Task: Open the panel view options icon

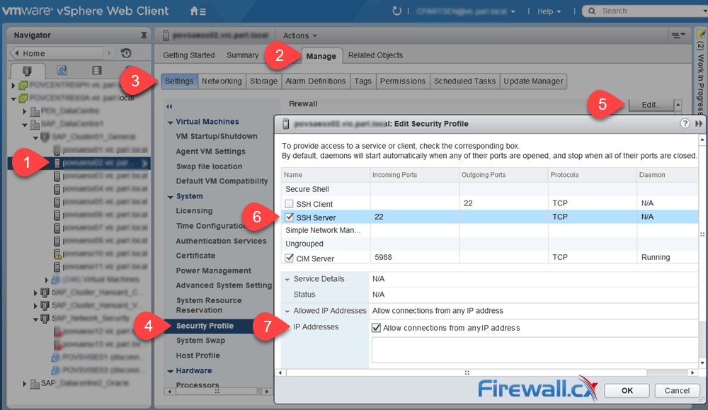Action: (x=678, y=35)
